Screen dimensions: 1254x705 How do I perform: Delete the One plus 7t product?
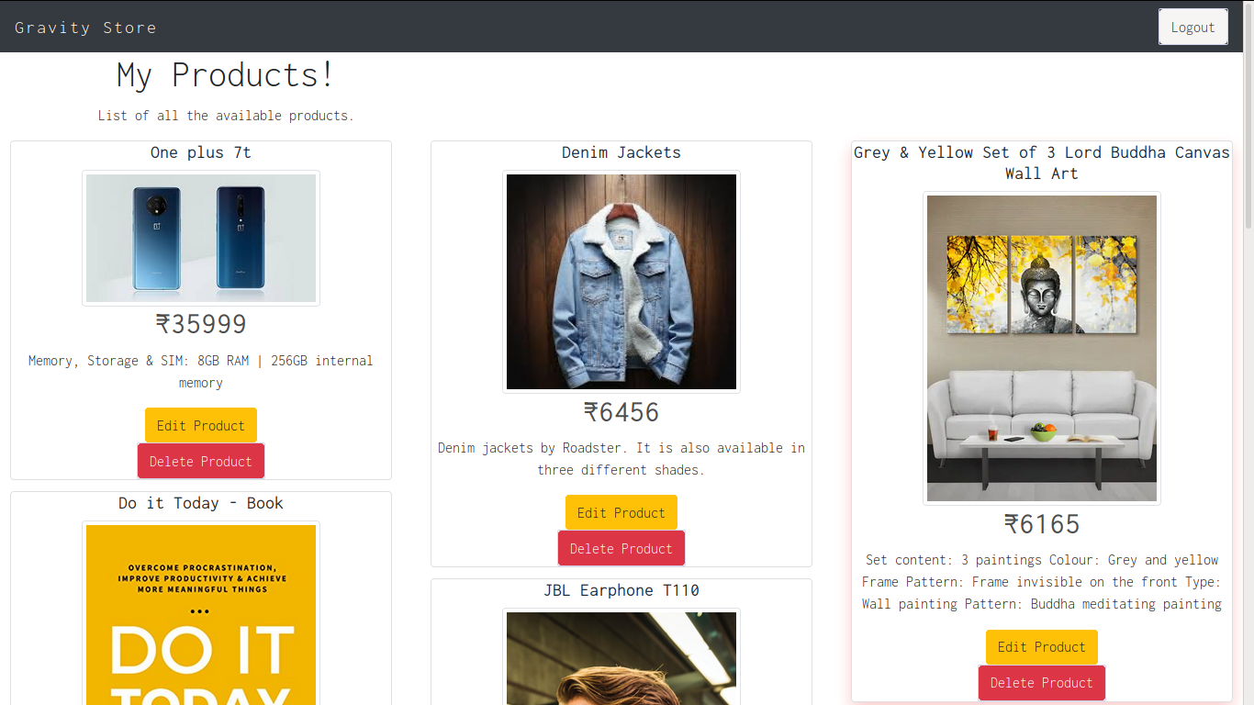201,461
